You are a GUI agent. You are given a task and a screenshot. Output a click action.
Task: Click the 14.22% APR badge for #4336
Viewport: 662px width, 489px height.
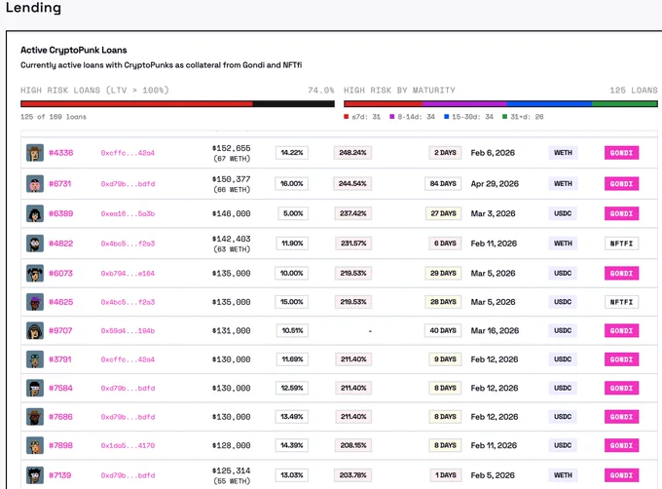[x=292, y=153]
